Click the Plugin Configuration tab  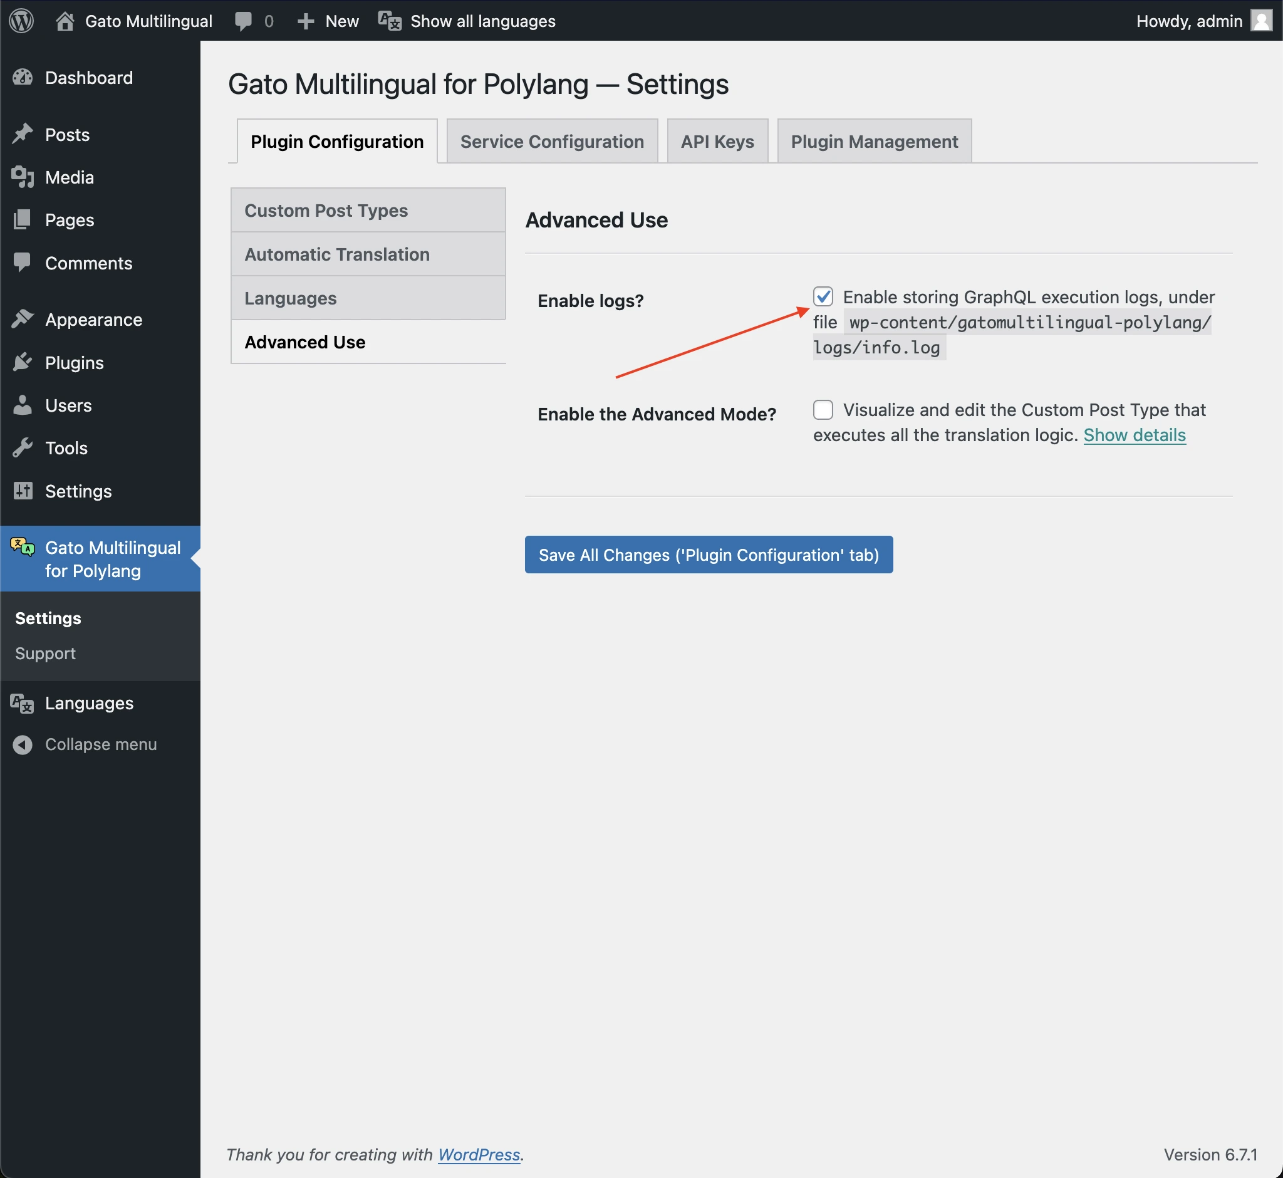pyautogui.click(x=336, y=141)
